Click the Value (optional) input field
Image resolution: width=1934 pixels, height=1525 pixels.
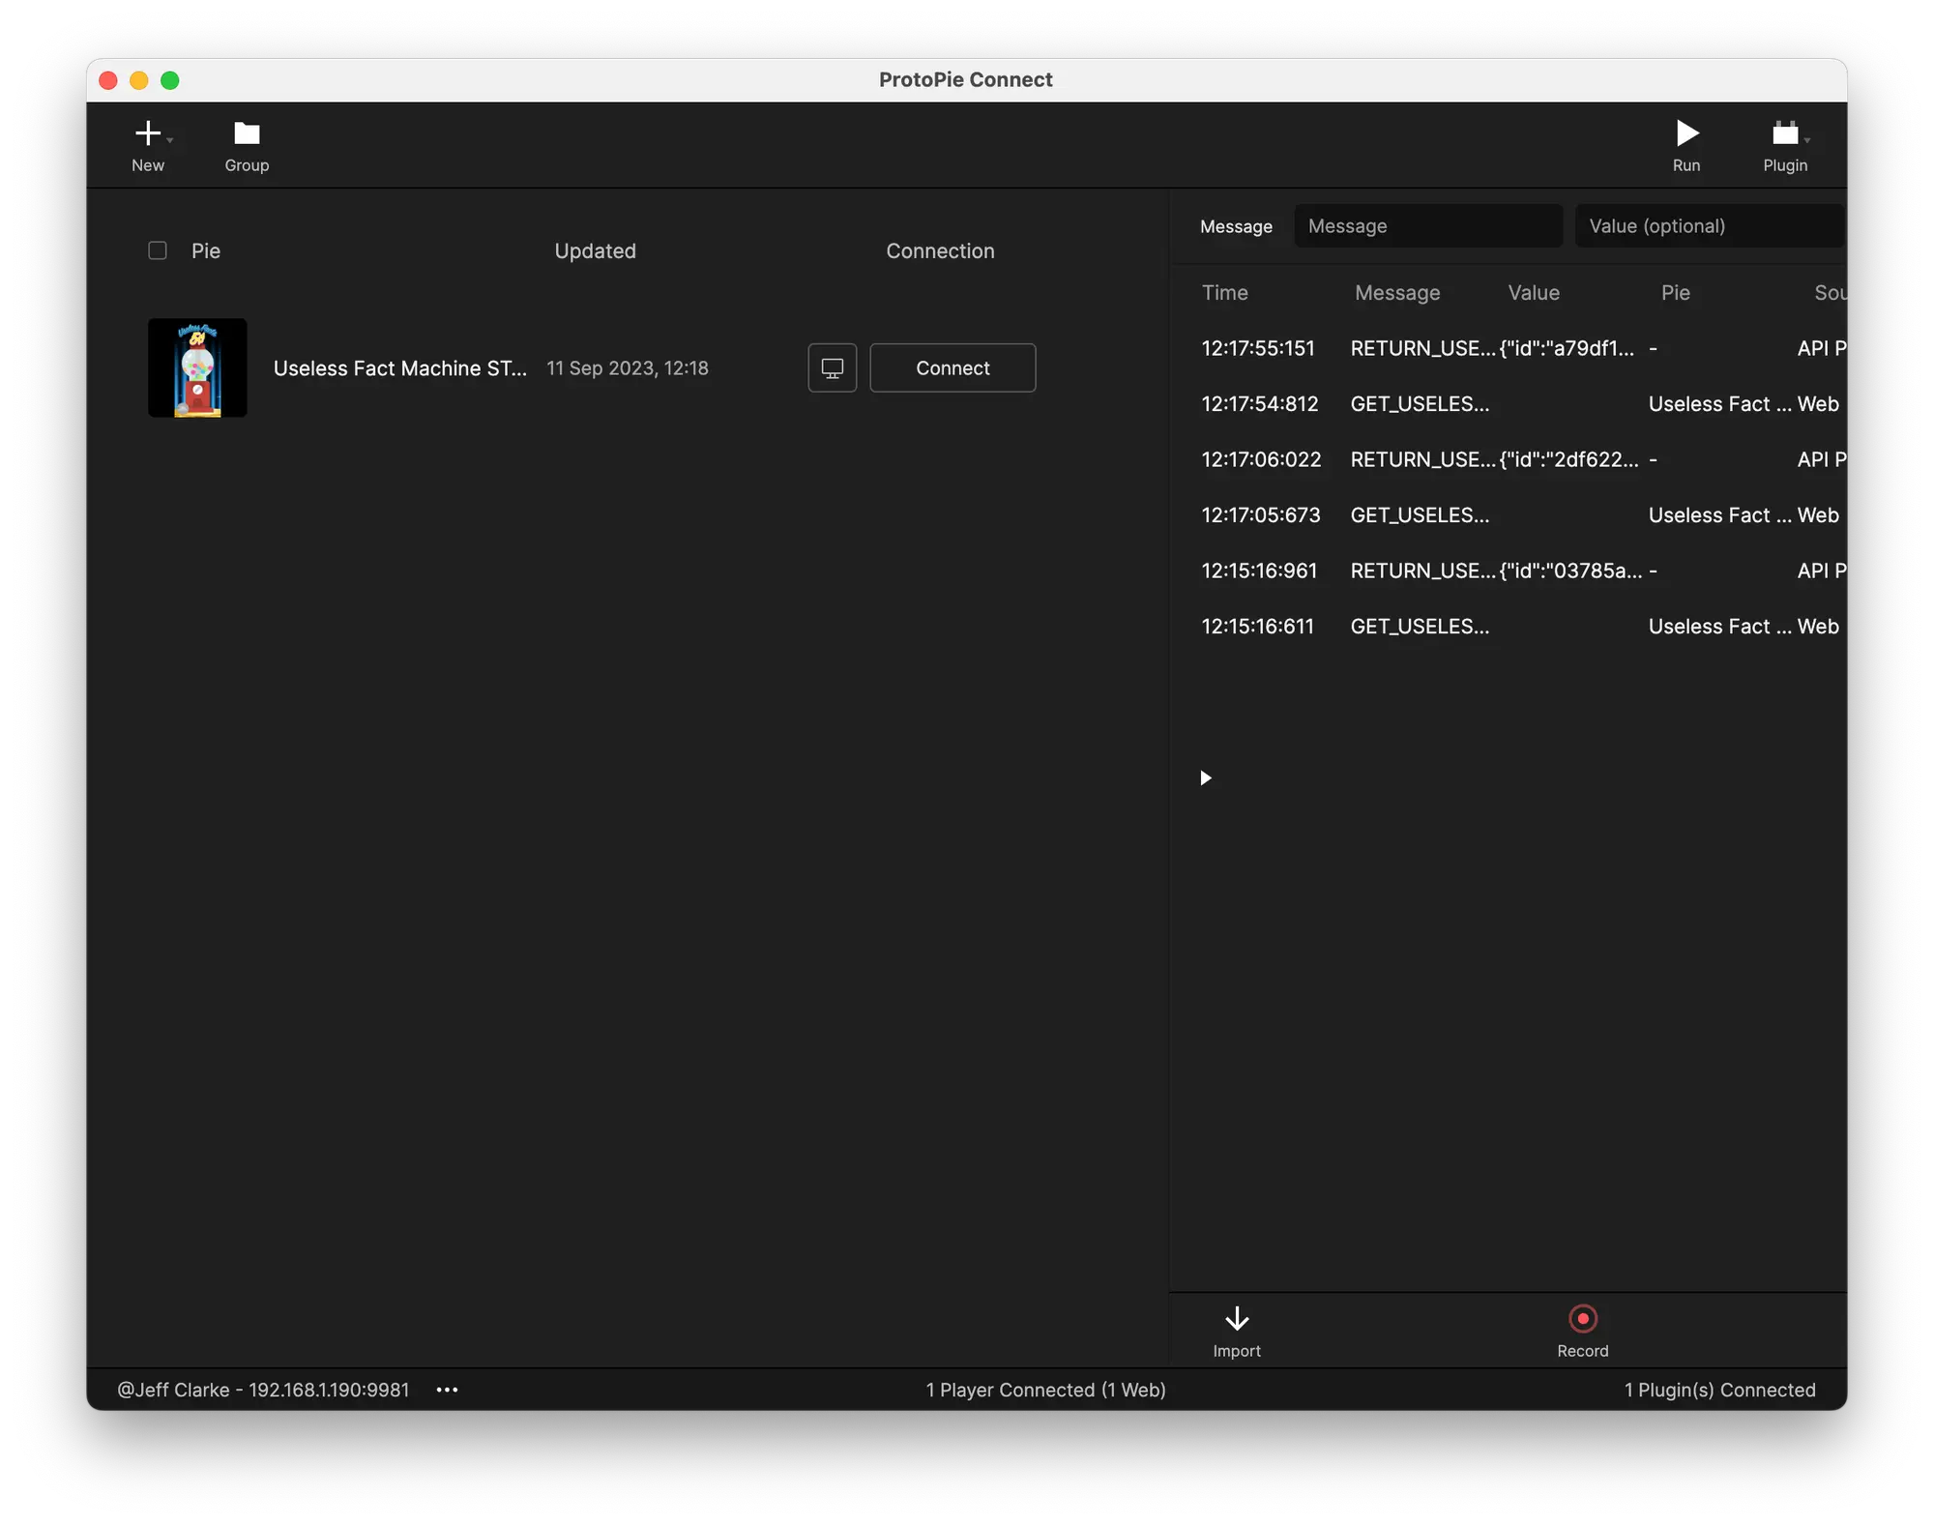click(x=1708, y=226)
